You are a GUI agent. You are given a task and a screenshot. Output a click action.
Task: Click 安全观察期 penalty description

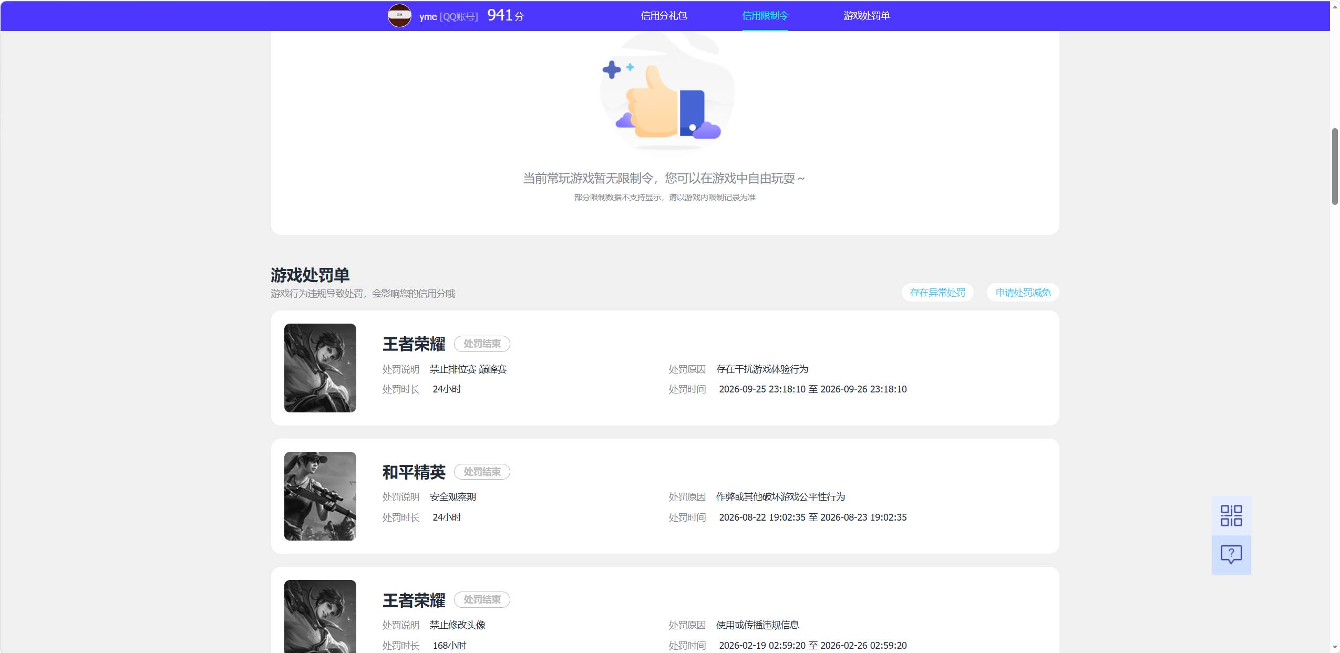pyautogui.click(x=452, y=497)
